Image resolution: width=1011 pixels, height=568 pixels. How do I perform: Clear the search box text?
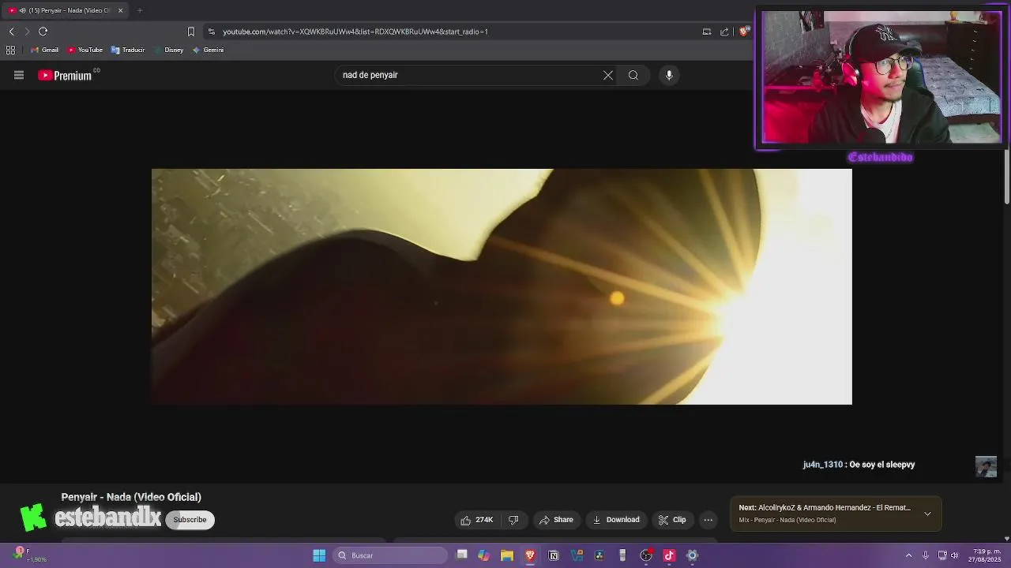(x=608, y=75)
